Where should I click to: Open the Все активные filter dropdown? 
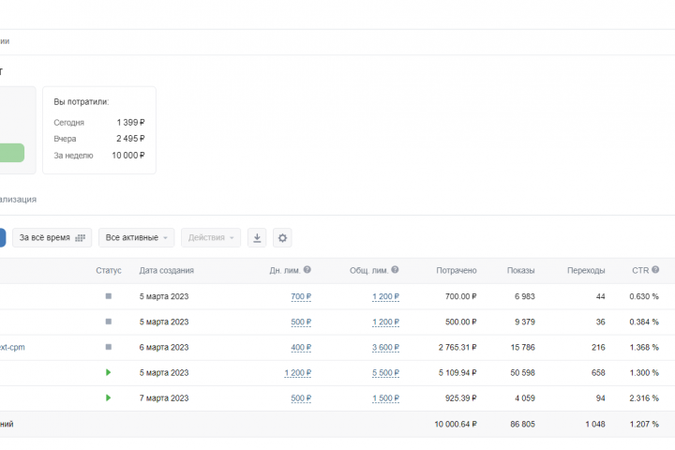pyautogui.click(x=137, y=238)
